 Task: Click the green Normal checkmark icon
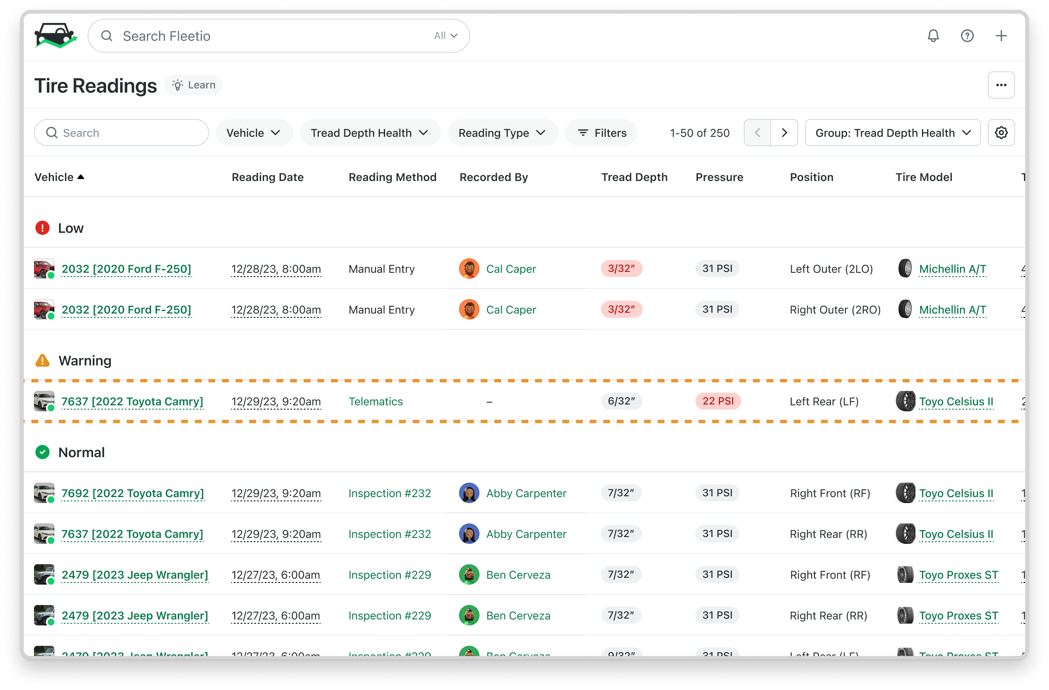[43, 452]
